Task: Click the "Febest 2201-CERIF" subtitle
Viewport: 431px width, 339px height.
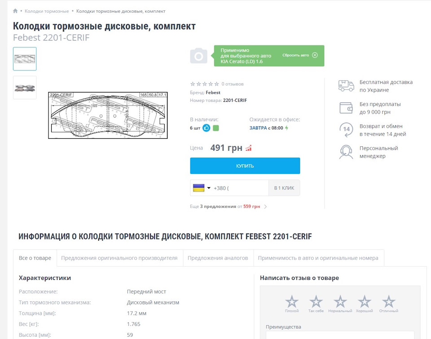Action: point(51,38)
